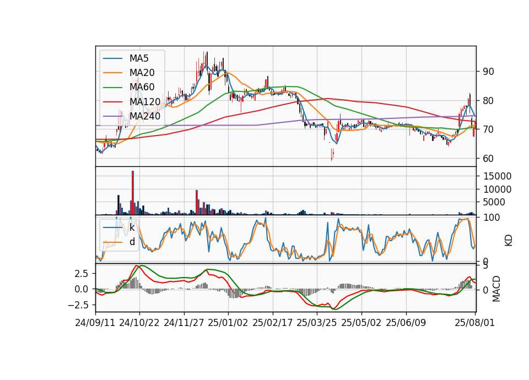
Task: Click the 25/08/01 date axis label
Action: [x=474, y=323]
